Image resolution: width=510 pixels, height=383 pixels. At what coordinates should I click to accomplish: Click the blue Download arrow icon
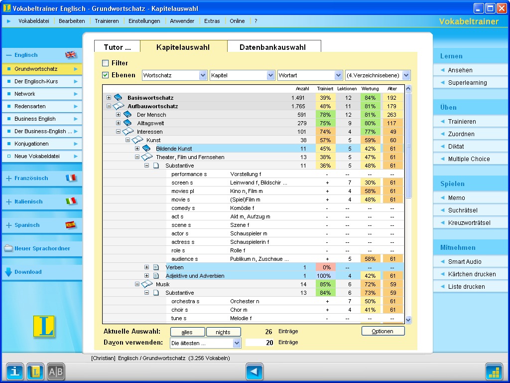[8, 272]
